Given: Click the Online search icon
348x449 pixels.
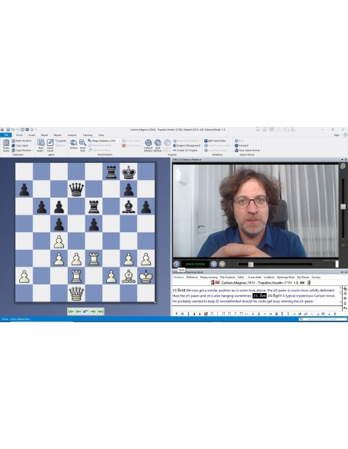Looking at the screenshot, I should [x=74, y=144].
